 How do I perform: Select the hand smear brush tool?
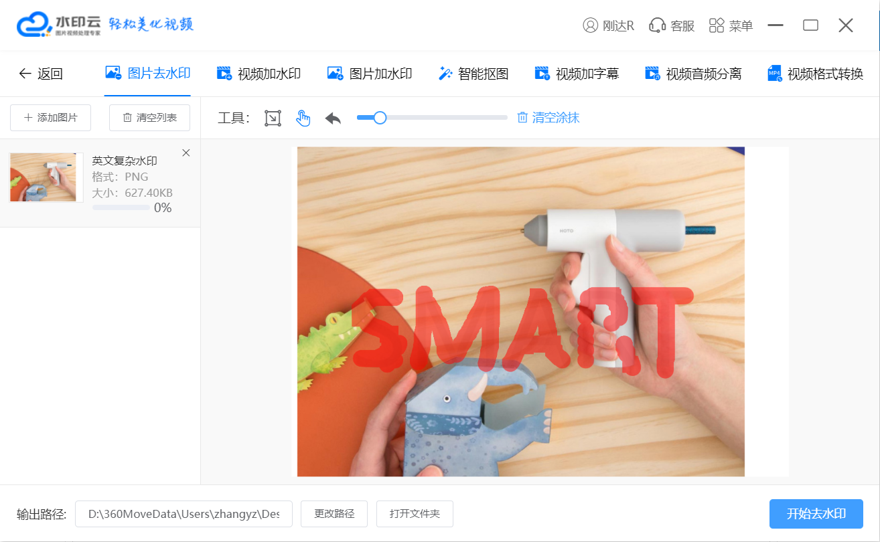[x=303, y=118]
